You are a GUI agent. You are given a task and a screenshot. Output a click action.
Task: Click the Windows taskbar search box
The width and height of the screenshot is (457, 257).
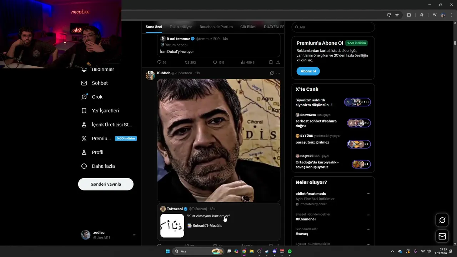(x=198, y=251)
